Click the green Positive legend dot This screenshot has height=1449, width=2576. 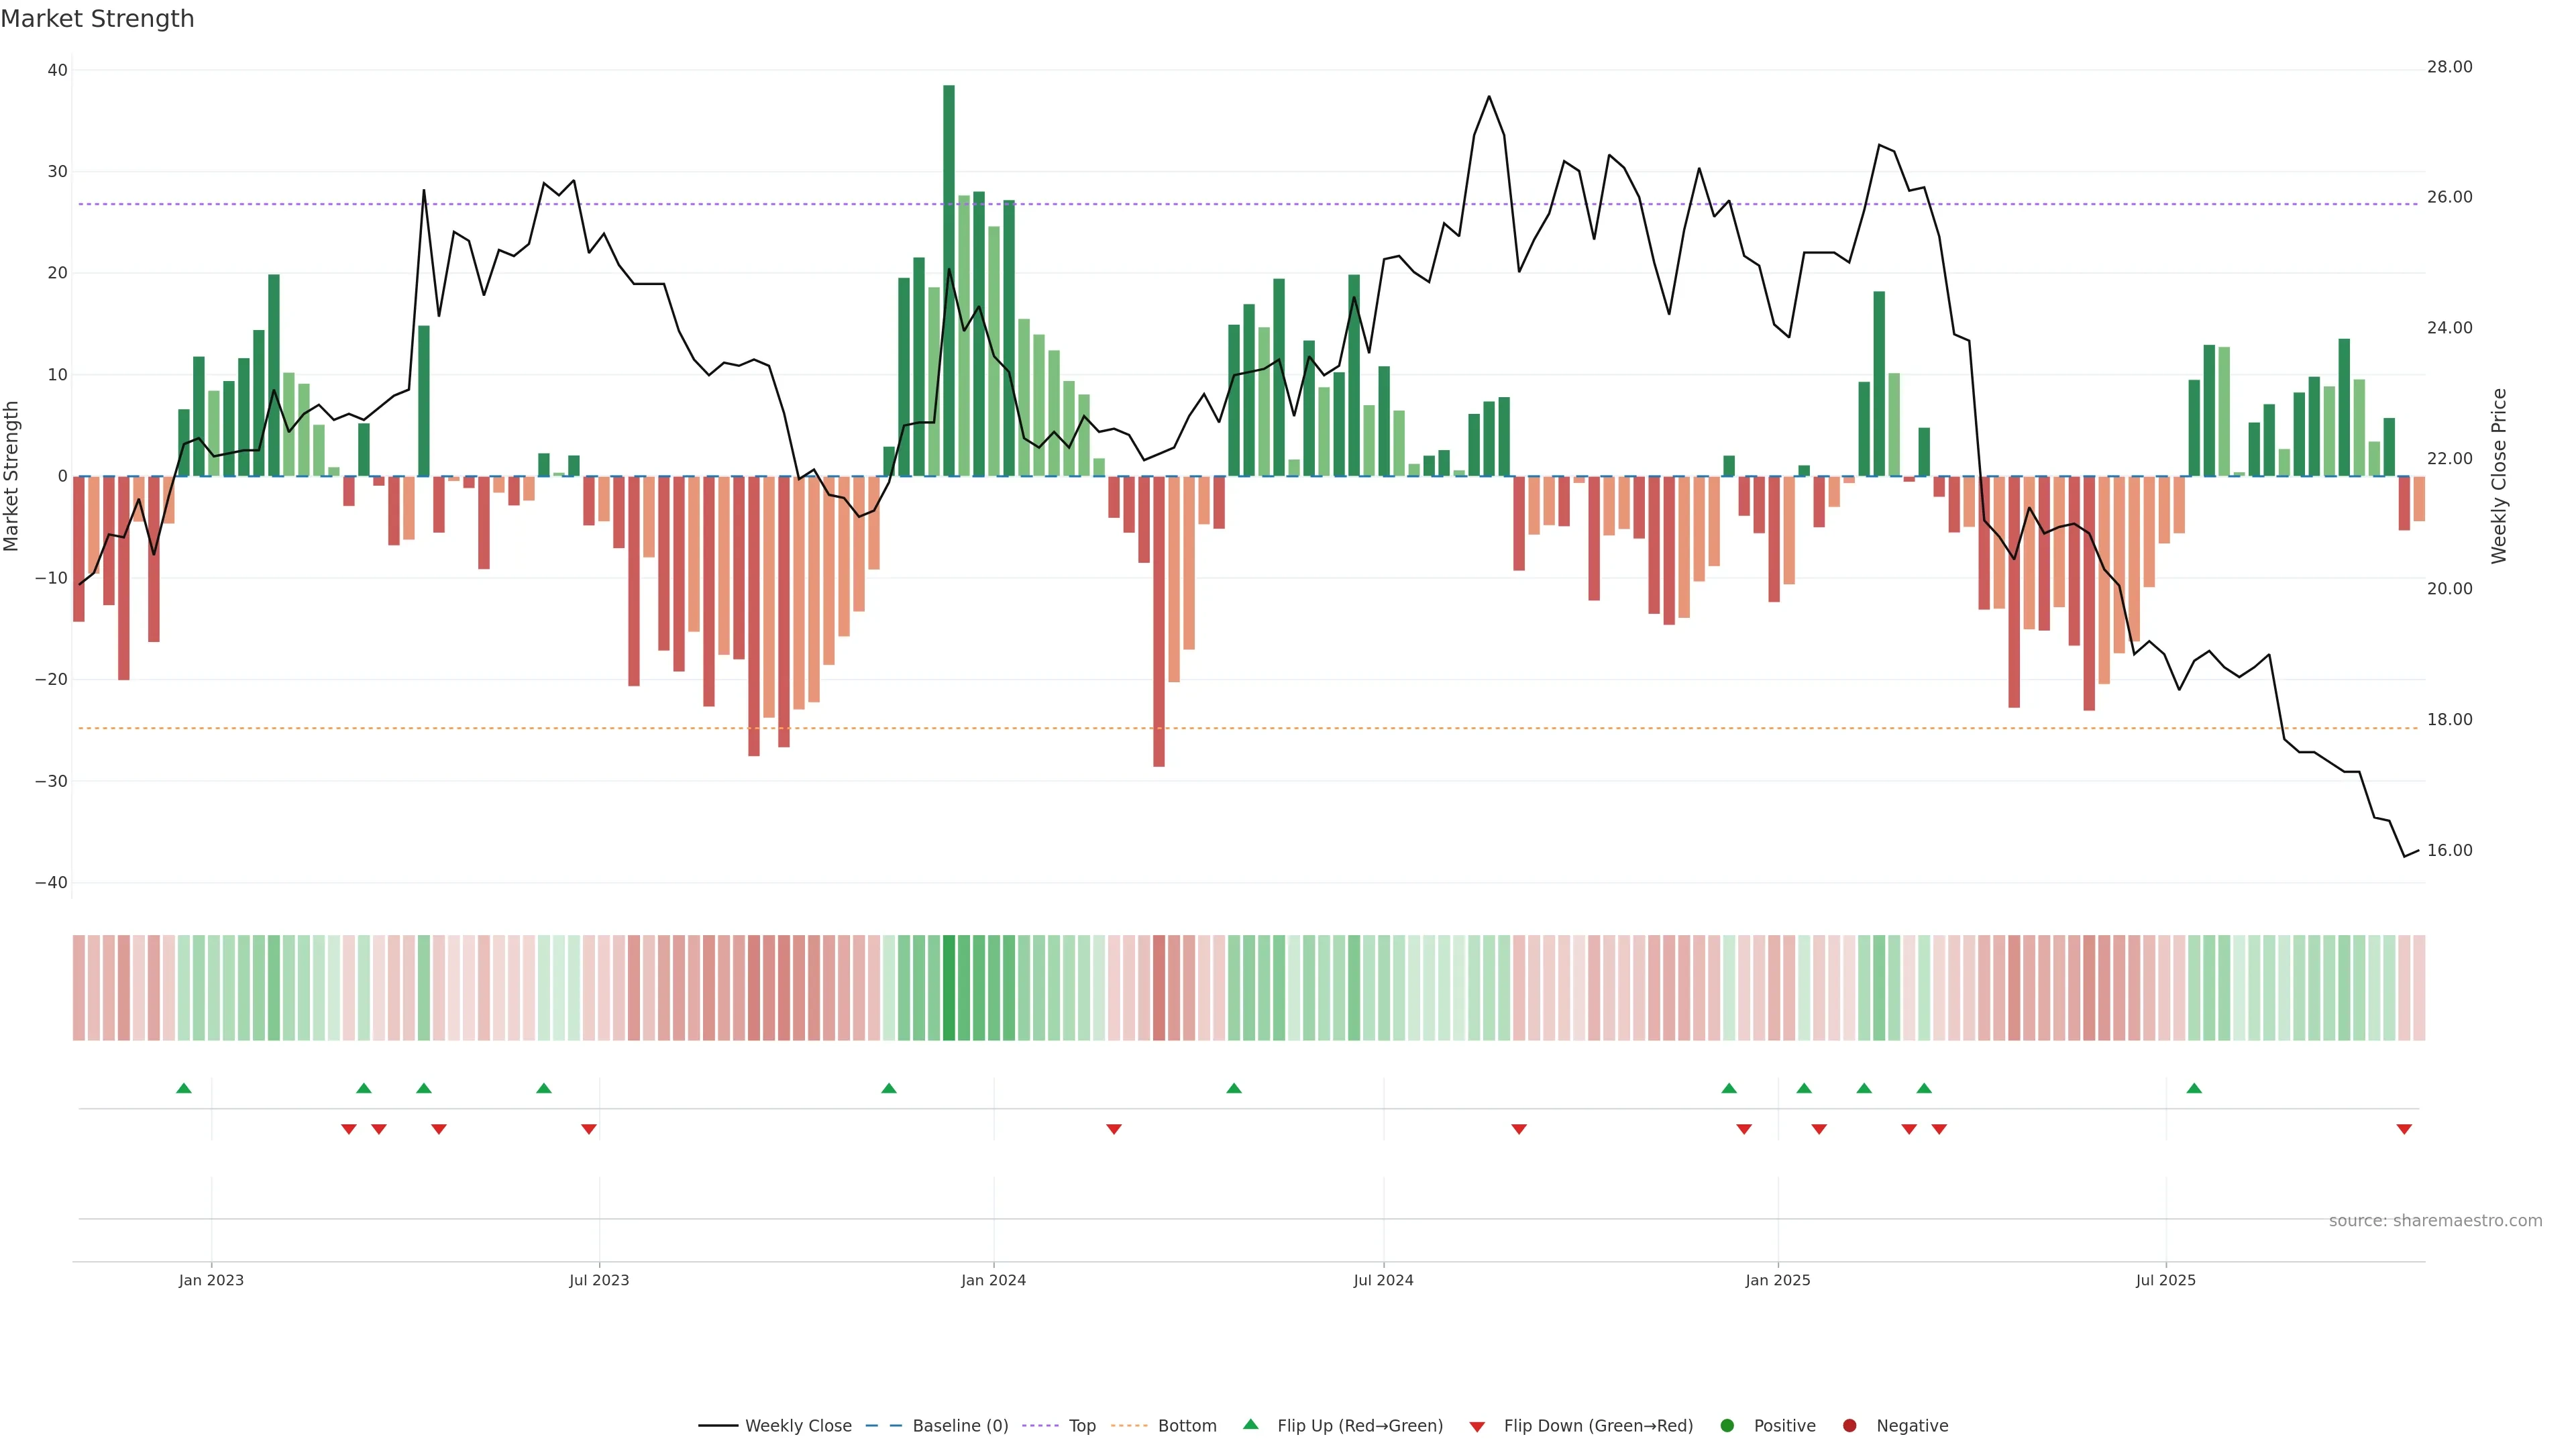(x=1727, y=1426)
